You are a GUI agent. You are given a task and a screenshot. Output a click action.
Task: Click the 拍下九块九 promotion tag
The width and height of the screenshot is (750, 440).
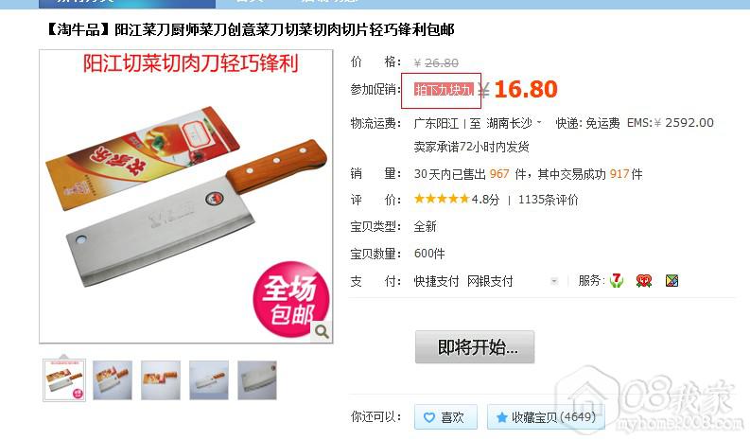pyautogui.click(x=444, y=90)
